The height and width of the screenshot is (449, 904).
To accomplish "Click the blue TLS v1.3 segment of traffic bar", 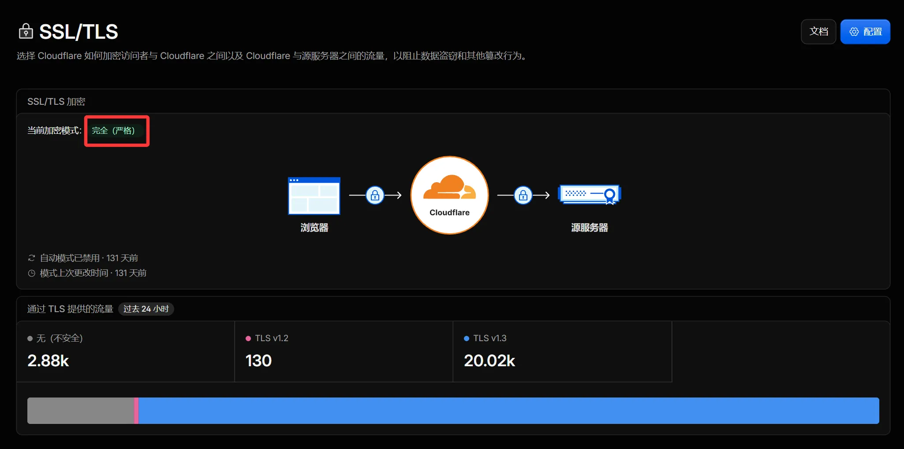I will click(x=509, y=411).
